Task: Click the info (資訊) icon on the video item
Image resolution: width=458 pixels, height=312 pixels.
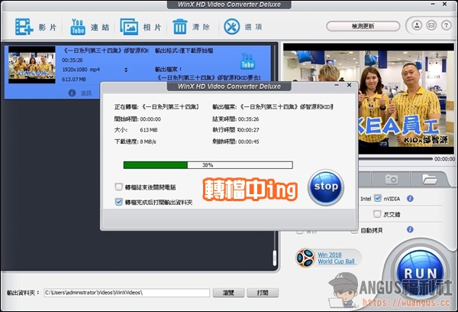Action: coord(72,93)
